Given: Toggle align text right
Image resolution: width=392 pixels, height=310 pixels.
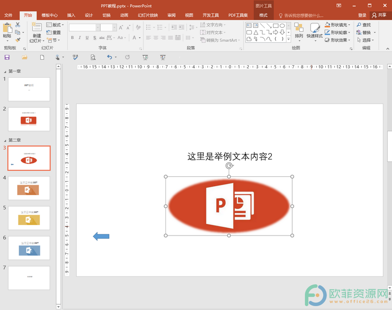Looking at the screenshot, I should click(163, 38).
